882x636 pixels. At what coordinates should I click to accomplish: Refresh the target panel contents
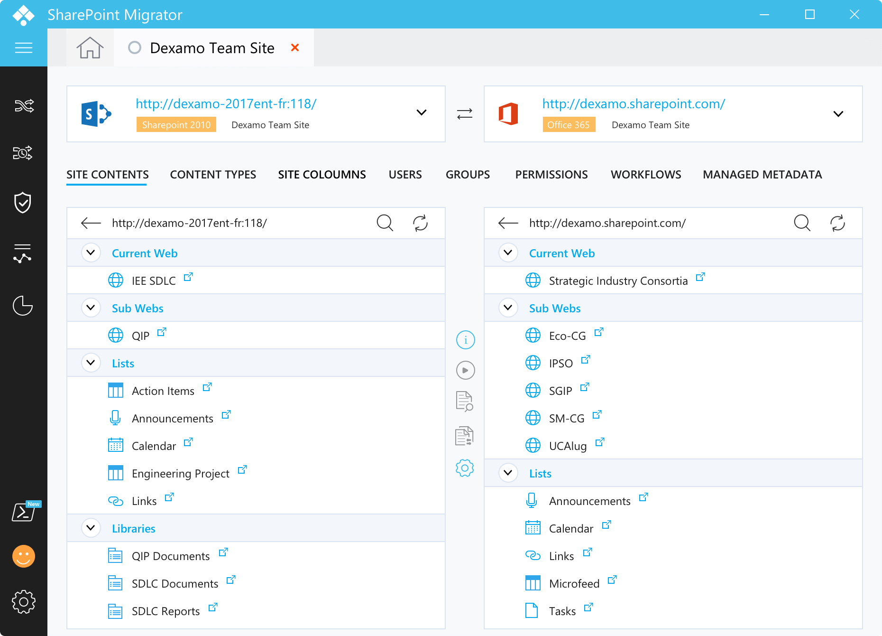pyautogui.click(x=838, y=223)
